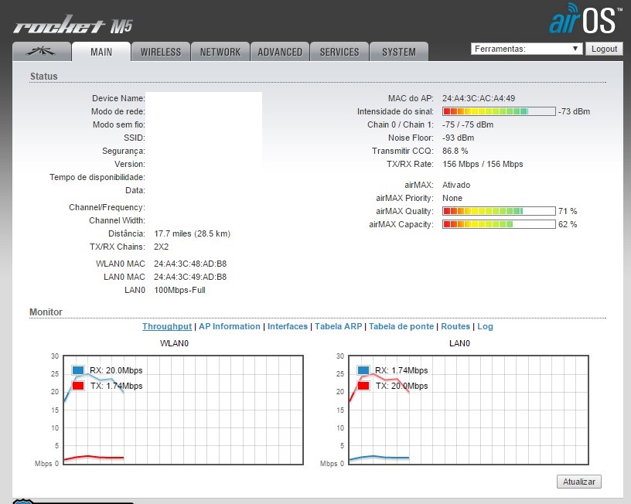Image resolution: width=631 pixels, height=504 pixels.
Task: Switch to the SYSTEM tab
Action: [x=399, y=52]
